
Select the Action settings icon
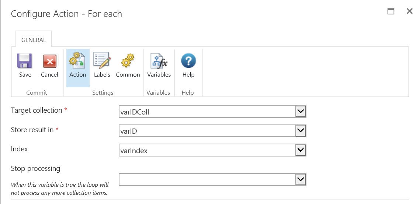(x=78, y=61)
